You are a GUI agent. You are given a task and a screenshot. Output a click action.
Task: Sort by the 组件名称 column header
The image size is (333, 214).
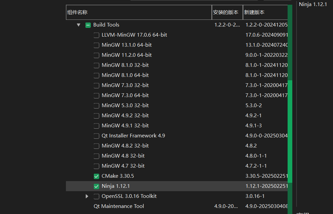click(139, 12)
